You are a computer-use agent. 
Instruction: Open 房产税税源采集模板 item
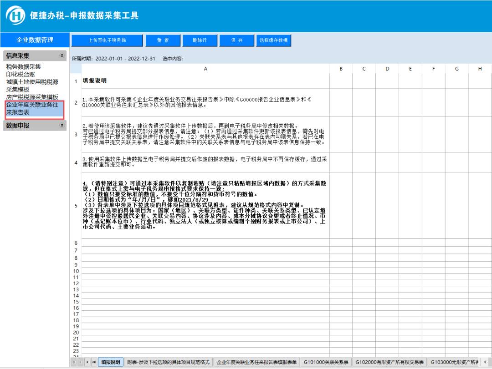tap(32, 97)
